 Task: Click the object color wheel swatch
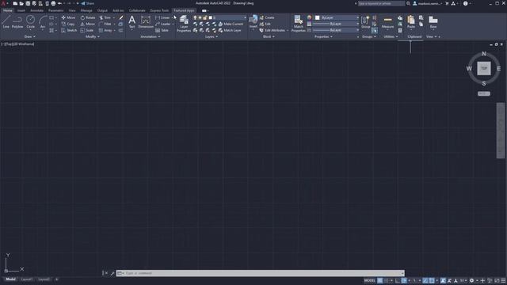310,17
